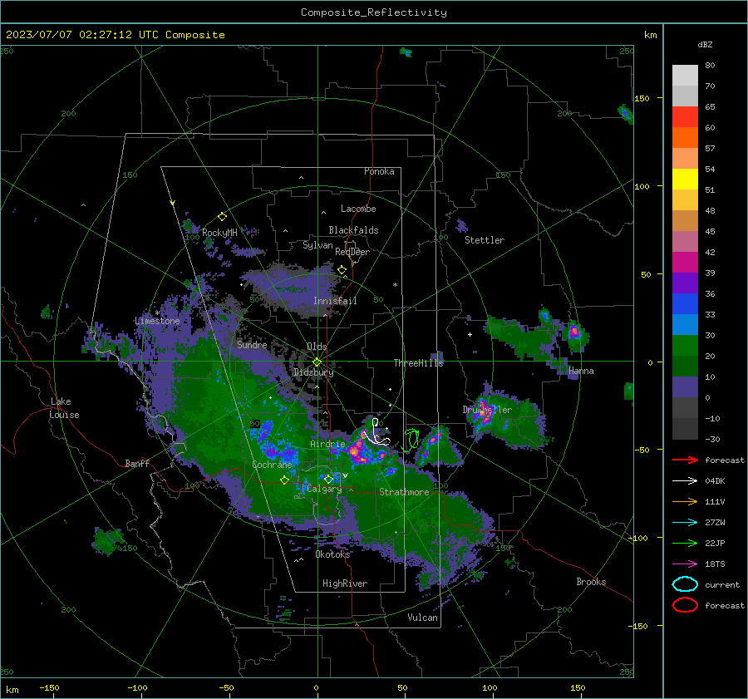The height and width of the screenshot is (699, 748).
Task: Select the white 04DK arrow legend entry
Action: pos(685,481)
